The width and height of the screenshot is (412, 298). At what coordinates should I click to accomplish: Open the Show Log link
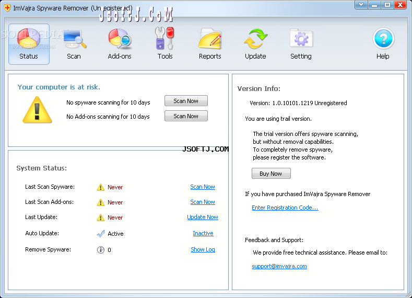[x=203, y=249]
